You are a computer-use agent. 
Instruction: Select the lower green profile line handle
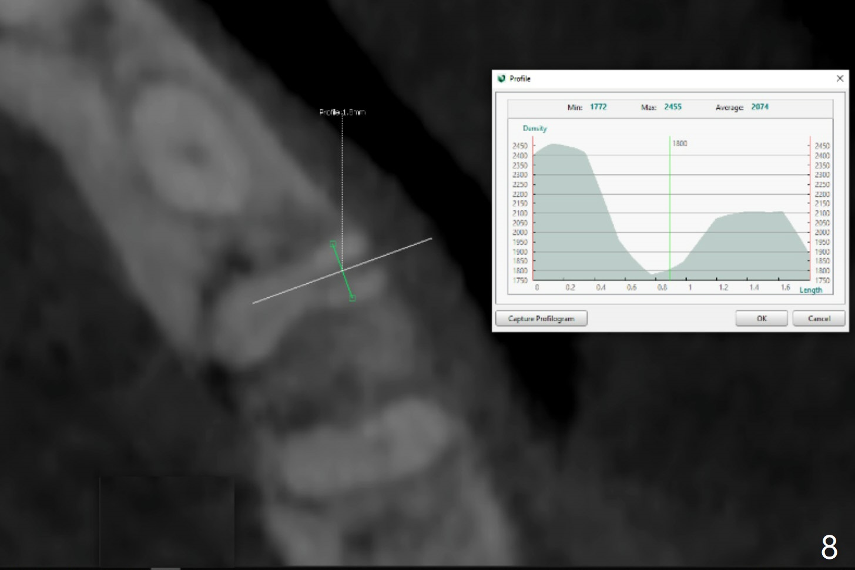[x=352, y=298]
